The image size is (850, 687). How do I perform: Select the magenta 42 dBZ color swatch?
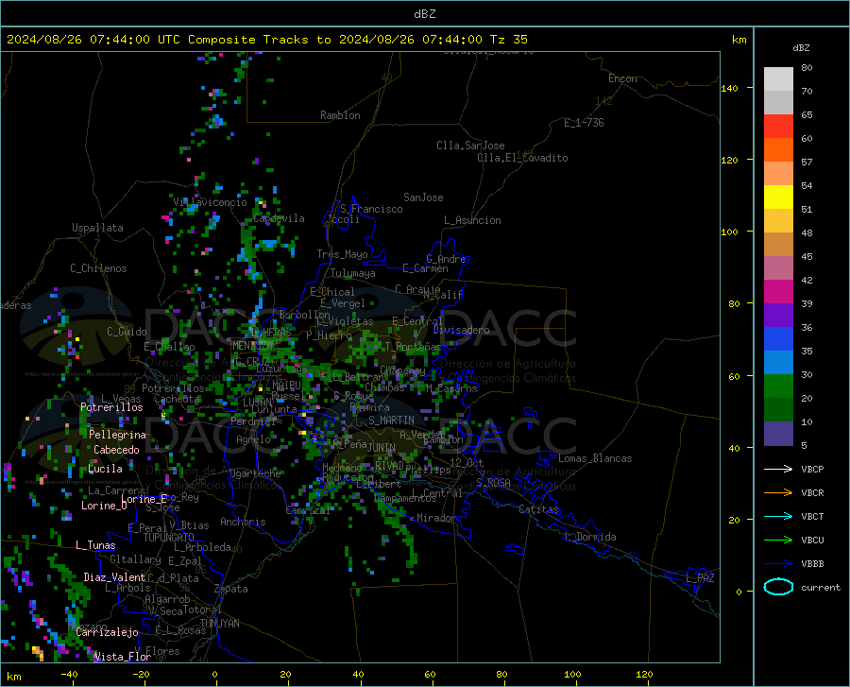tap(778, 292)
